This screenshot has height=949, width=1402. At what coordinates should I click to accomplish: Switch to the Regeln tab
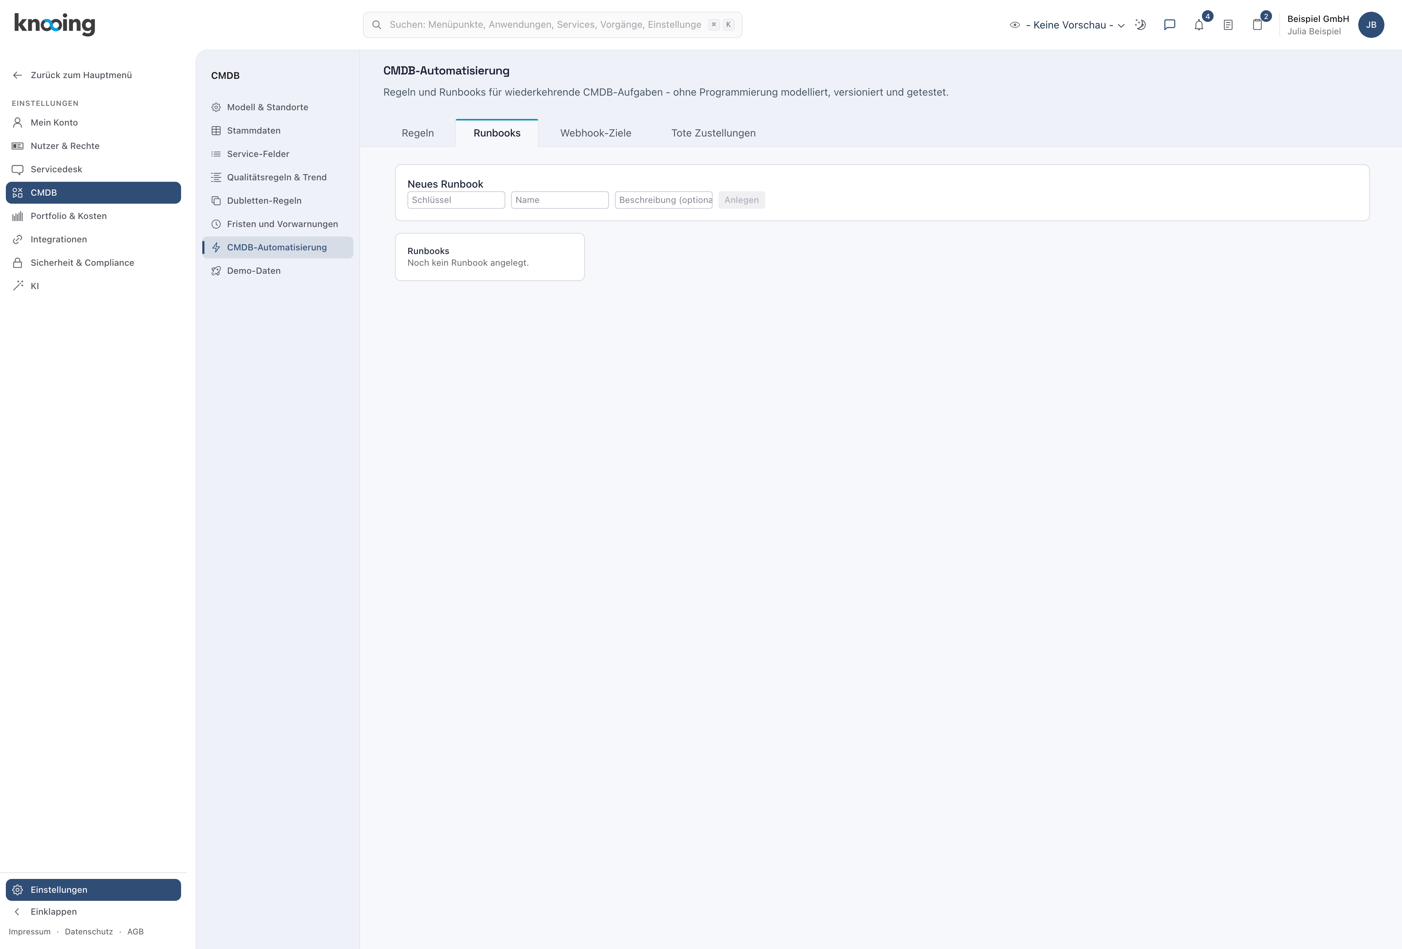(x=417, y=132)
